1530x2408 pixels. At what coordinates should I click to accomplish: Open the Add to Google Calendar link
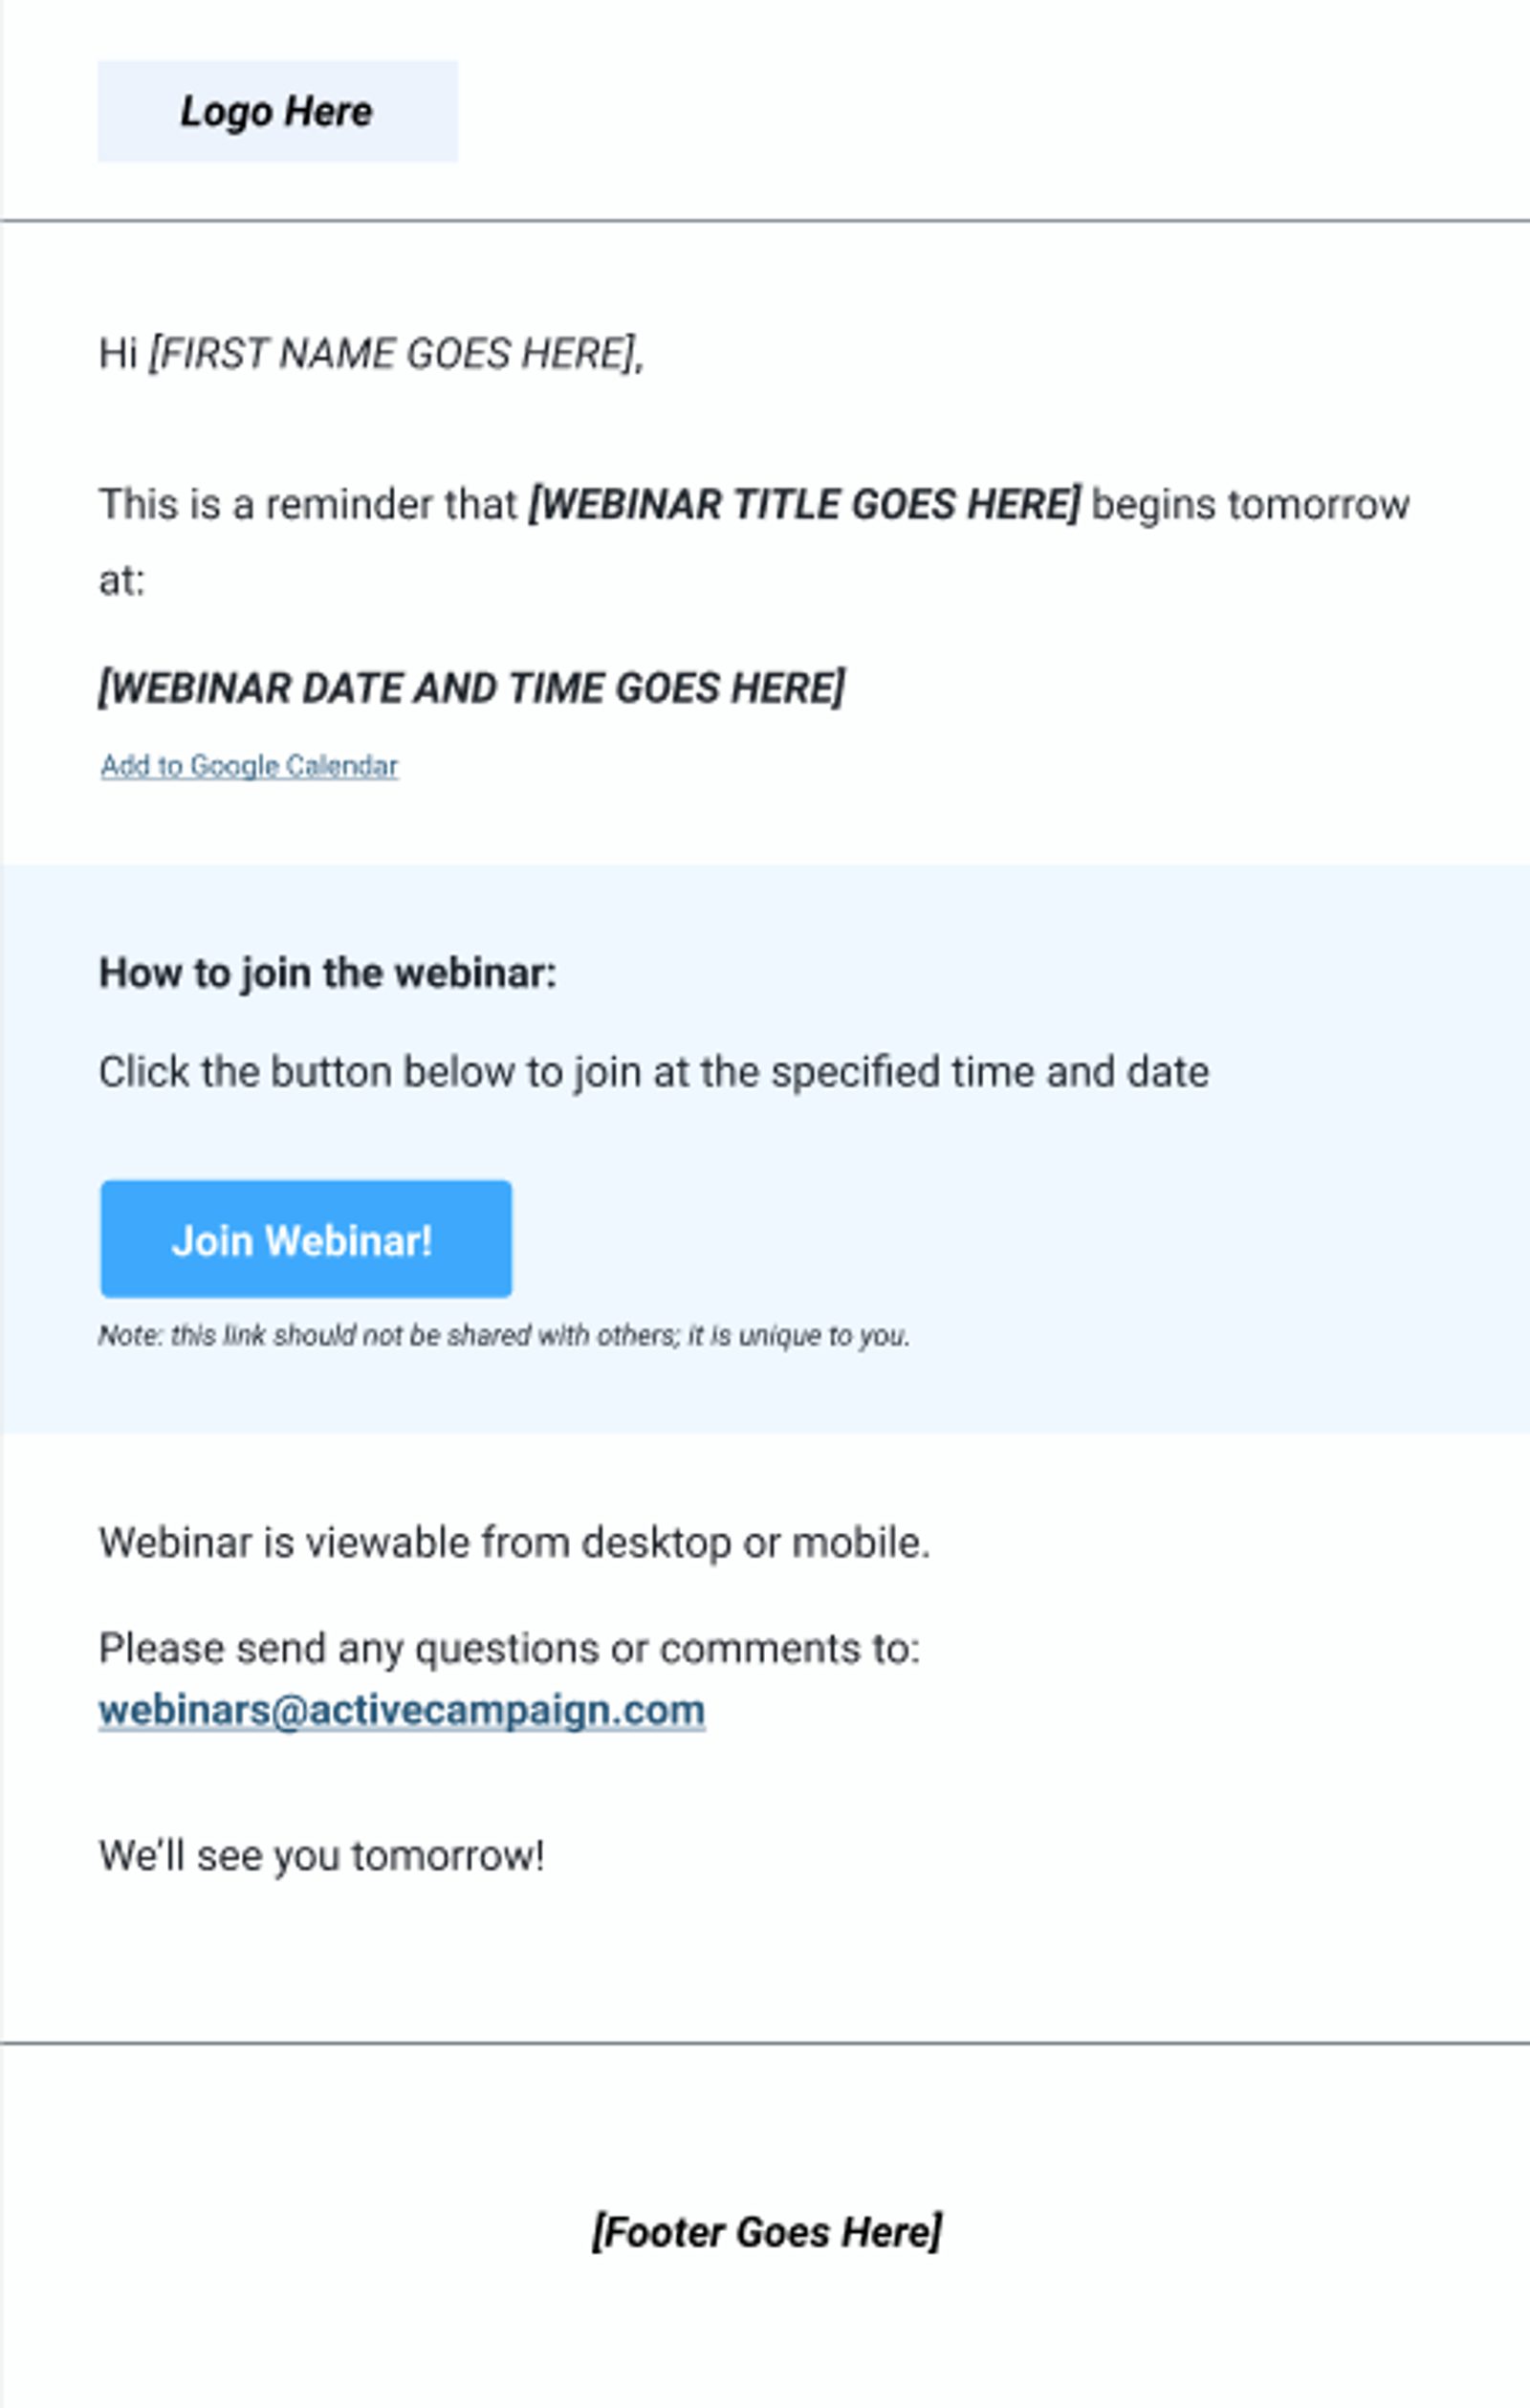(x=249, y=766)
